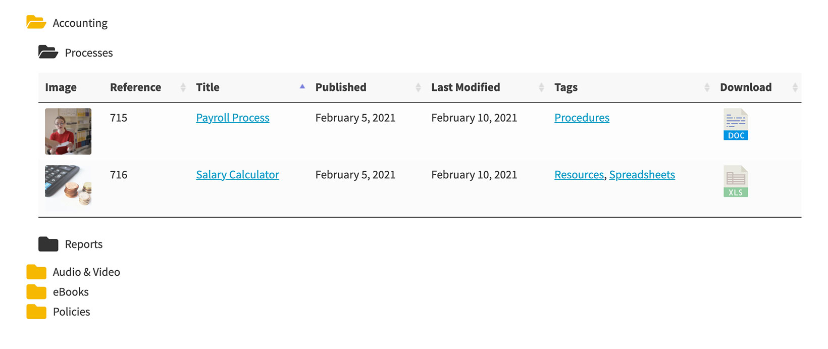Filter documents by the Procedures tag
Image resolution: width=828 pixels, height=349 pixels.
[582, 118]
